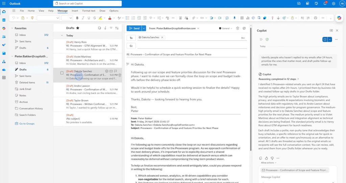The image size is (346, 183).
Task: Start a new Copilot chat
Action: (x=325, y=39)
